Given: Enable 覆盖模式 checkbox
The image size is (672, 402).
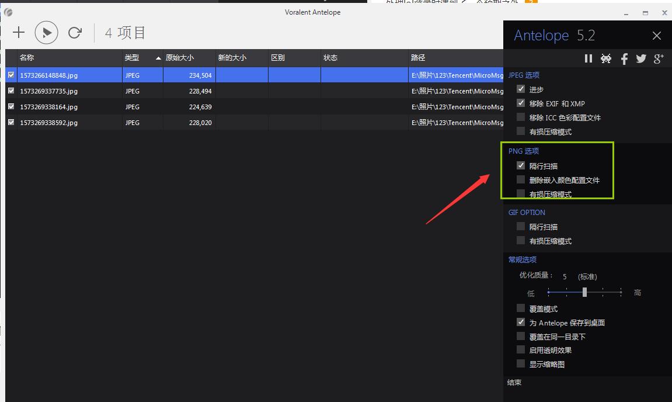Looking at the screenshot, I should pos(521,308).
